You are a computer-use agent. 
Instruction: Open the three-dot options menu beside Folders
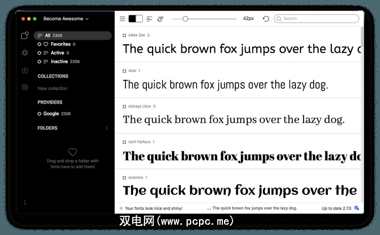[x=107, y=129]
